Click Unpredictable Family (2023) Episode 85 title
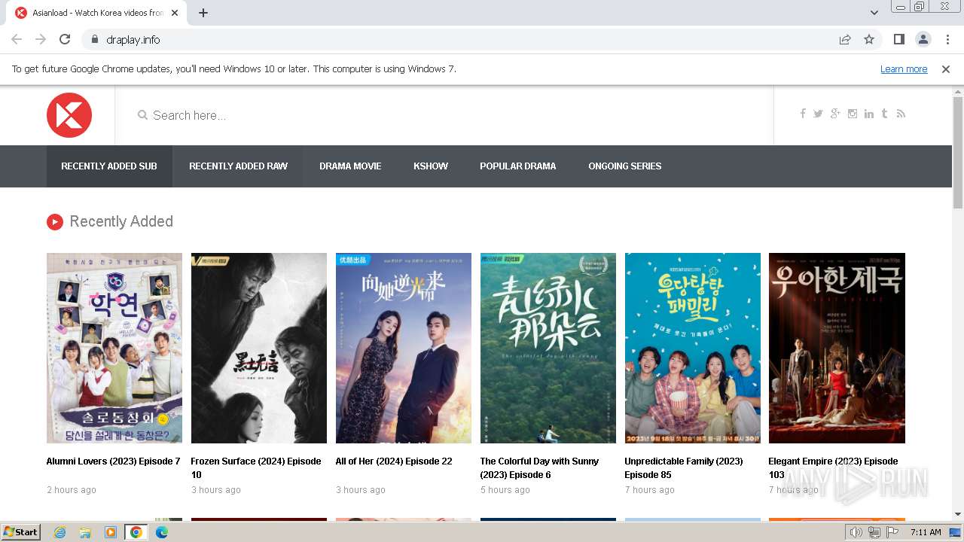964x542 pixels. click(x=684, y=468)
